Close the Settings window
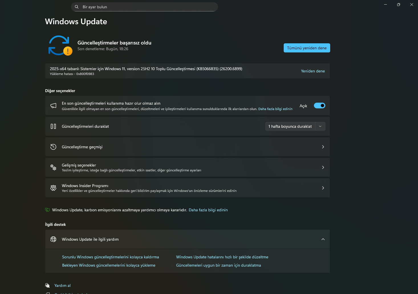 [x=412, y=5]
